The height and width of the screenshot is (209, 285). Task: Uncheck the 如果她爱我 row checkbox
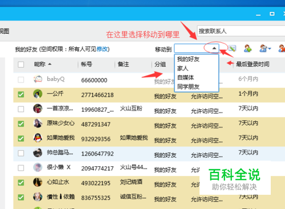(x=21, y=138)
